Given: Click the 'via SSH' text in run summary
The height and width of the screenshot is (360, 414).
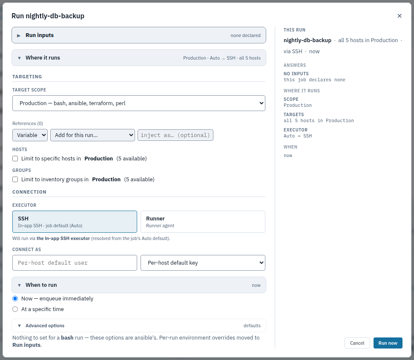Looking at the screenshot, I should coord(293,51).
